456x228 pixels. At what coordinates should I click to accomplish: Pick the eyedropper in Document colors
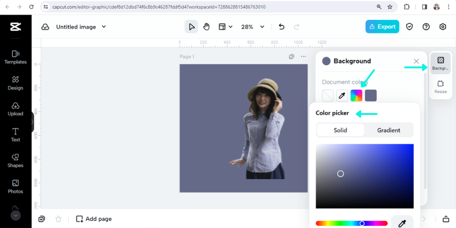click(x=342, y=95)
